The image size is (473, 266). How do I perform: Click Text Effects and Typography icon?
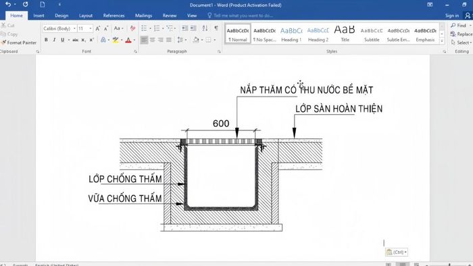pyautogui.click(x=103, y=40)
